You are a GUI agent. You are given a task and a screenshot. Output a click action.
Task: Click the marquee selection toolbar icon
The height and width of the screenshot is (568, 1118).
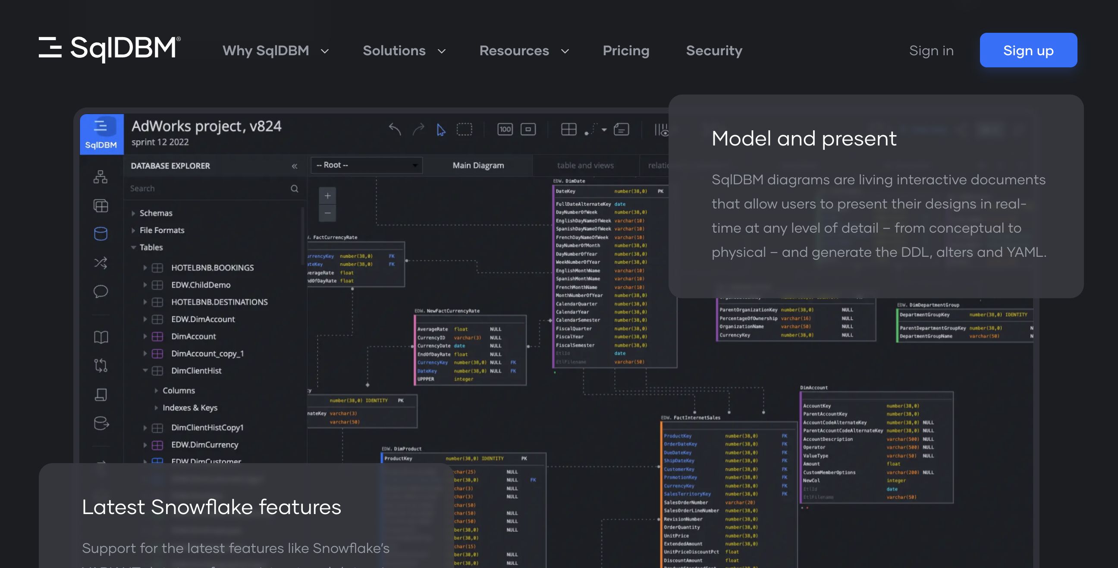[465, 129]
